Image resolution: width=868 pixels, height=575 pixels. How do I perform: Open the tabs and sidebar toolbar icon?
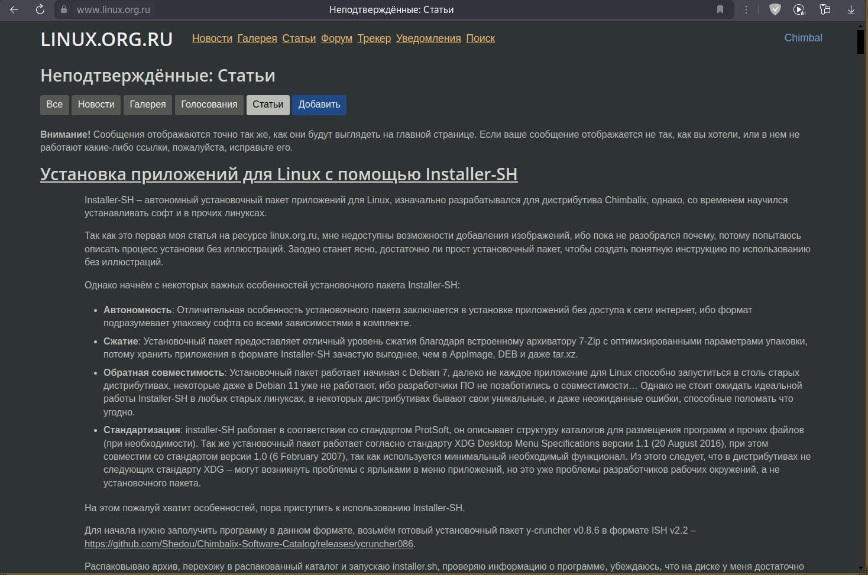pyautogui.click(x=825, y=9)
